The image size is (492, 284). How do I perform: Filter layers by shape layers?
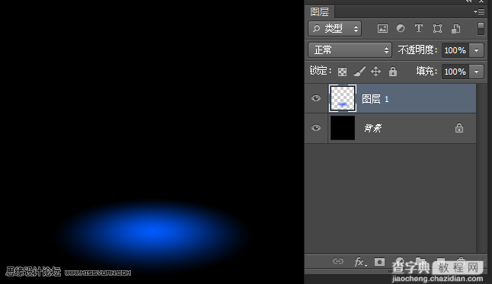[437, 29]
